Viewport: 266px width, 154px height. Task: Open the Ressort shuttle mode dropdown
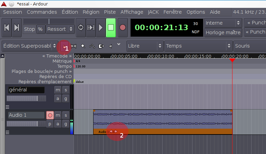[x=60, y=29]
